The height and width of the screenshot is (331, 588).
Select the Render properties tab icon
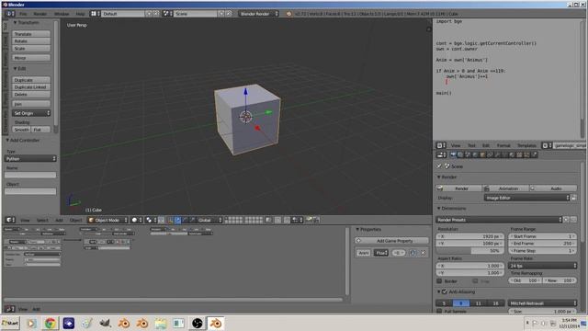[x=453, y=154]
